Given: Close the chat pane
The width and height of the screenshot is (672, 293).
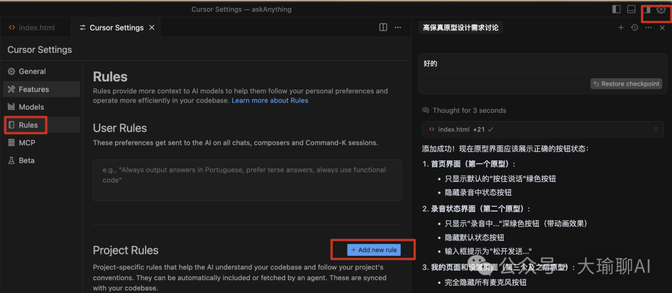Looking at the screenshot, I should (x=662, y=28).
